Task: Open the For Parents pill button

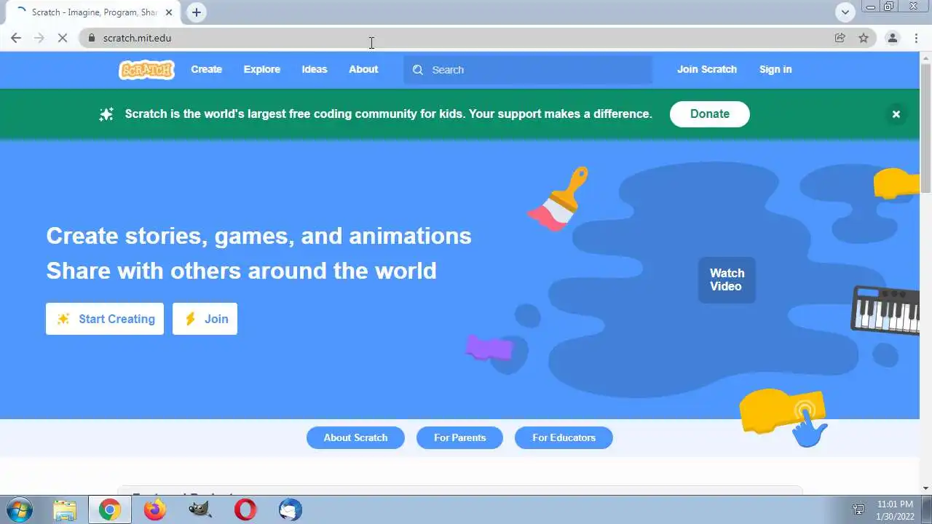Action: (459, 437)
